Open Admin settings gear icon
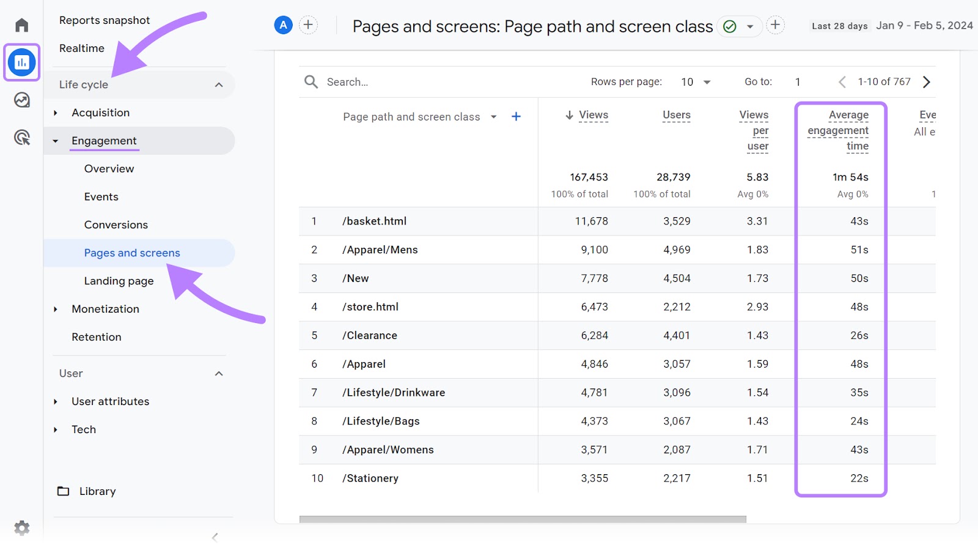The width and height of the screenshot is (978, 550). 22,527
